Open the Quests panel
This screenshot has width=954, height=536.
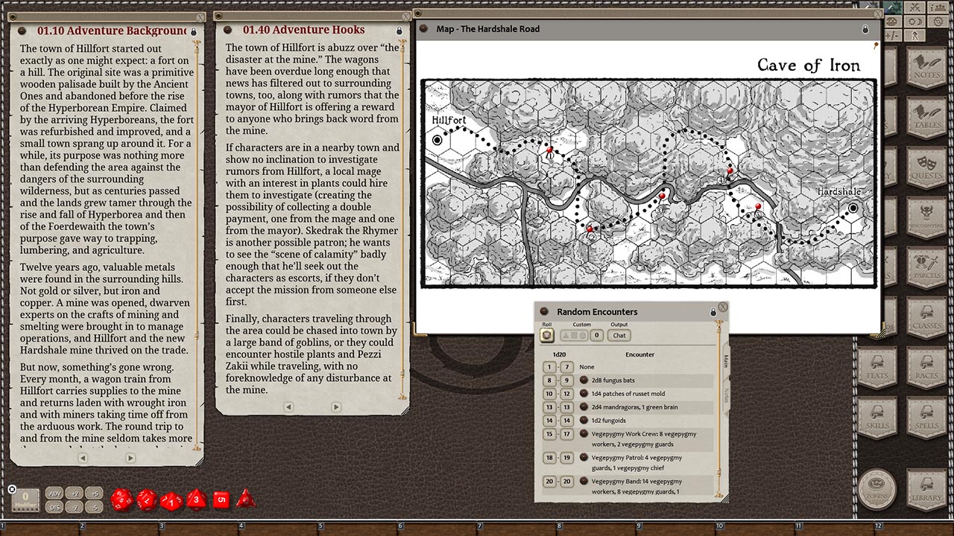(x=924, y=167)
